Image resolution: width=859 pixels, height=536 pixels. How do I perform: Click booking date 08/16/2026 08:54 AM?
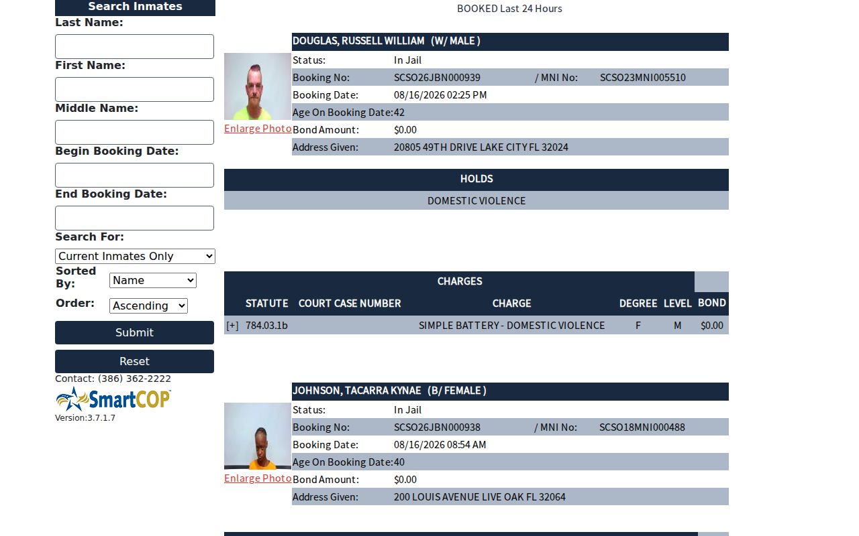pyautogui.click(x=440, y=445)
